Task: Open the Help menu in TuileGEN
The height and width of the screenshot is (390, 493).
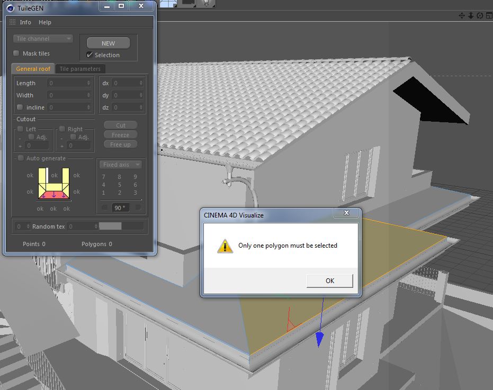Action: click(x=44, y=22)
